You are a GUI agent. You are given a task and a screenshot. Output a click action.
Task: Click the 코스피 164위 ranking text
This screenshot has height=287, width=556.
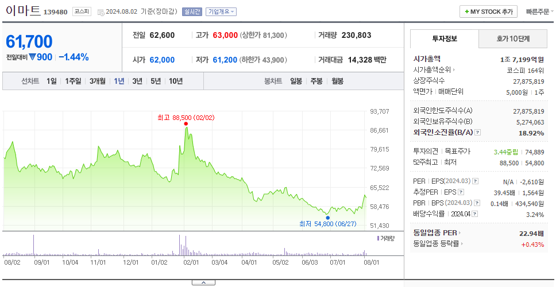526,70
